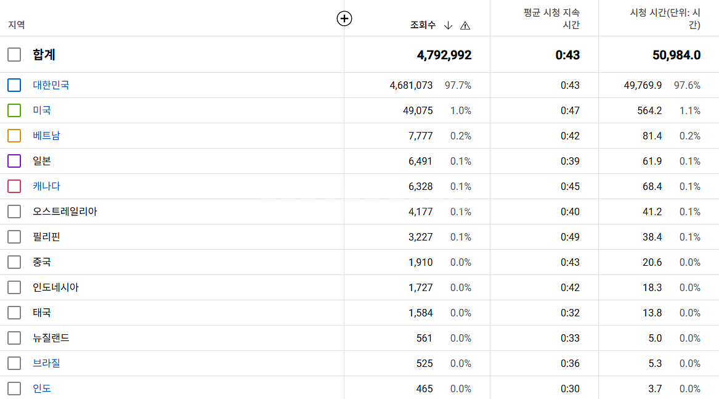Click the 베트남 region link
Image resolution: width=719 pixels, height=399 pixels.
[47, 136]
